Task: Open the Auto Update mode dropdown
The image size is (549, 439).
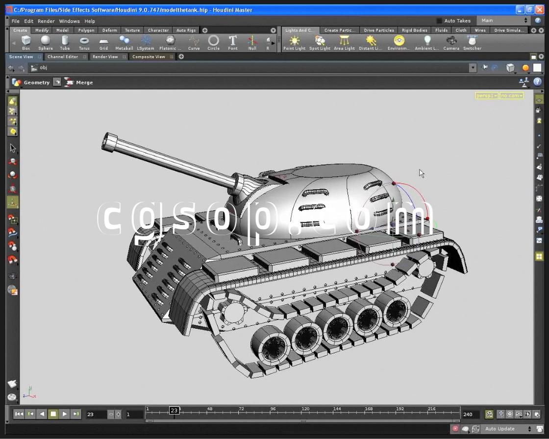Action: [x=508, y=429]
